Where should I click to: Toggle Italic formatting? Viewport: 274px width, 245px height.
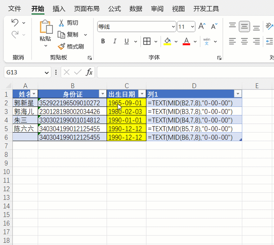(115, 41)
